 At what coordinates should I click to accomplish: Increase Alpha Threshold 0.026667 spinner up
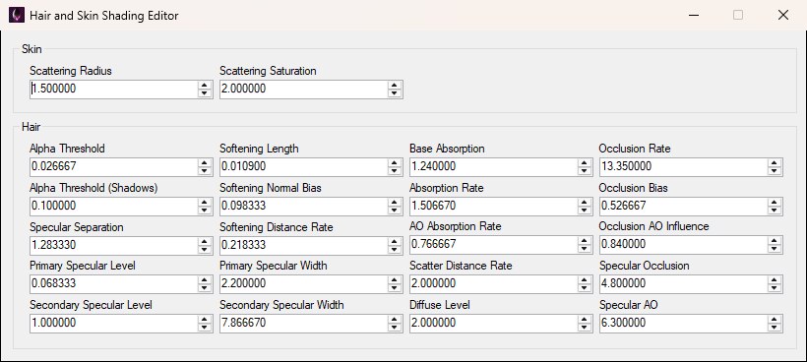(205, 162)
